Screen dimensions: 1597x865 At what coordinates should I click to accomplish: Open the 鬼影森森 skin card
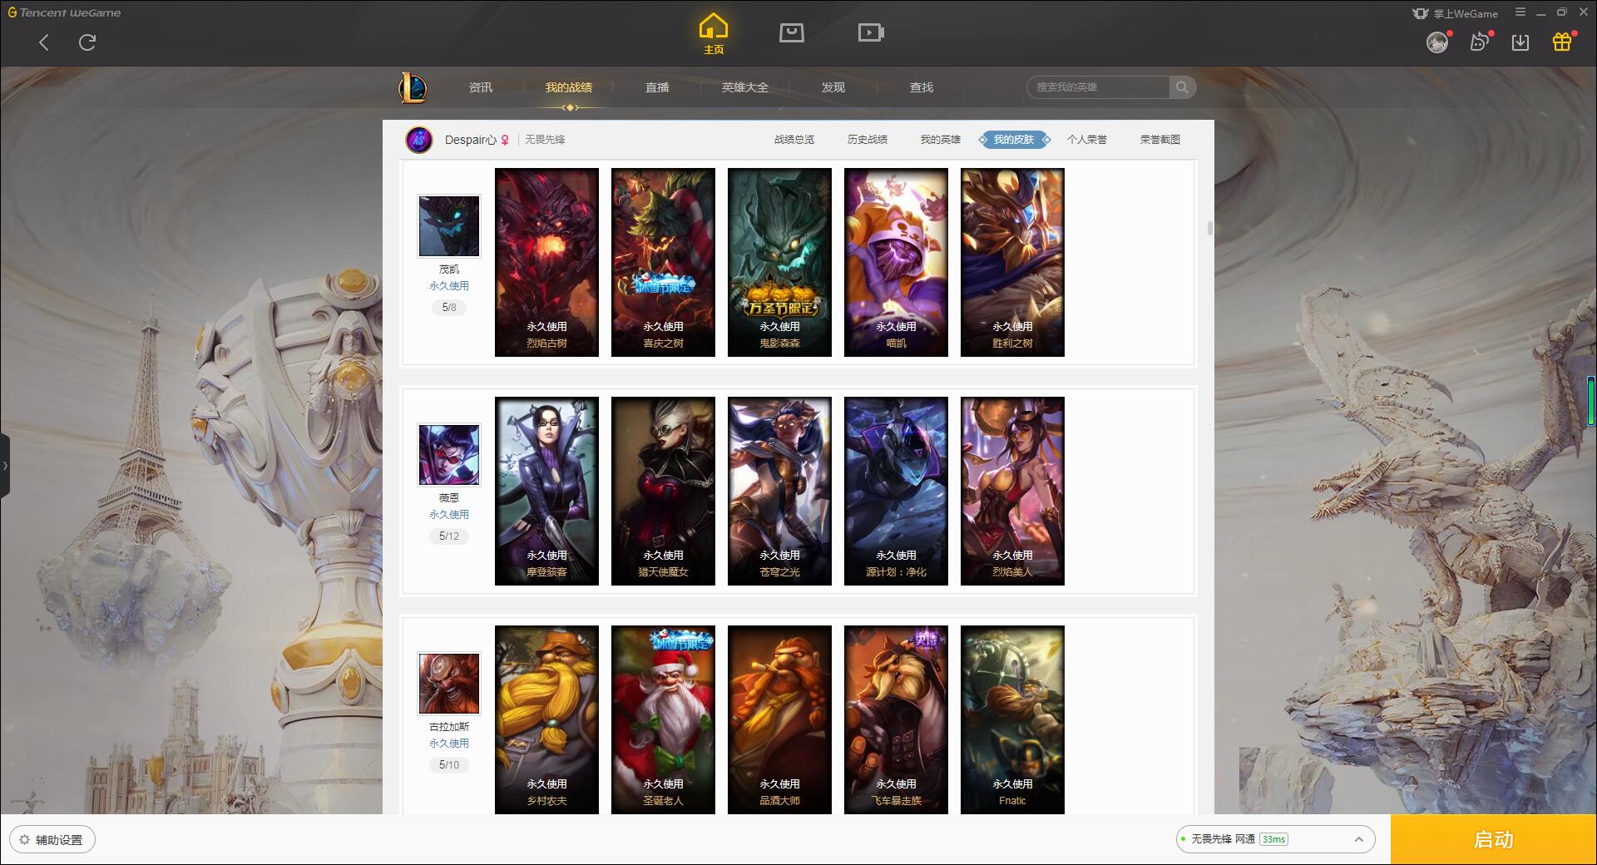pos(779,262)
